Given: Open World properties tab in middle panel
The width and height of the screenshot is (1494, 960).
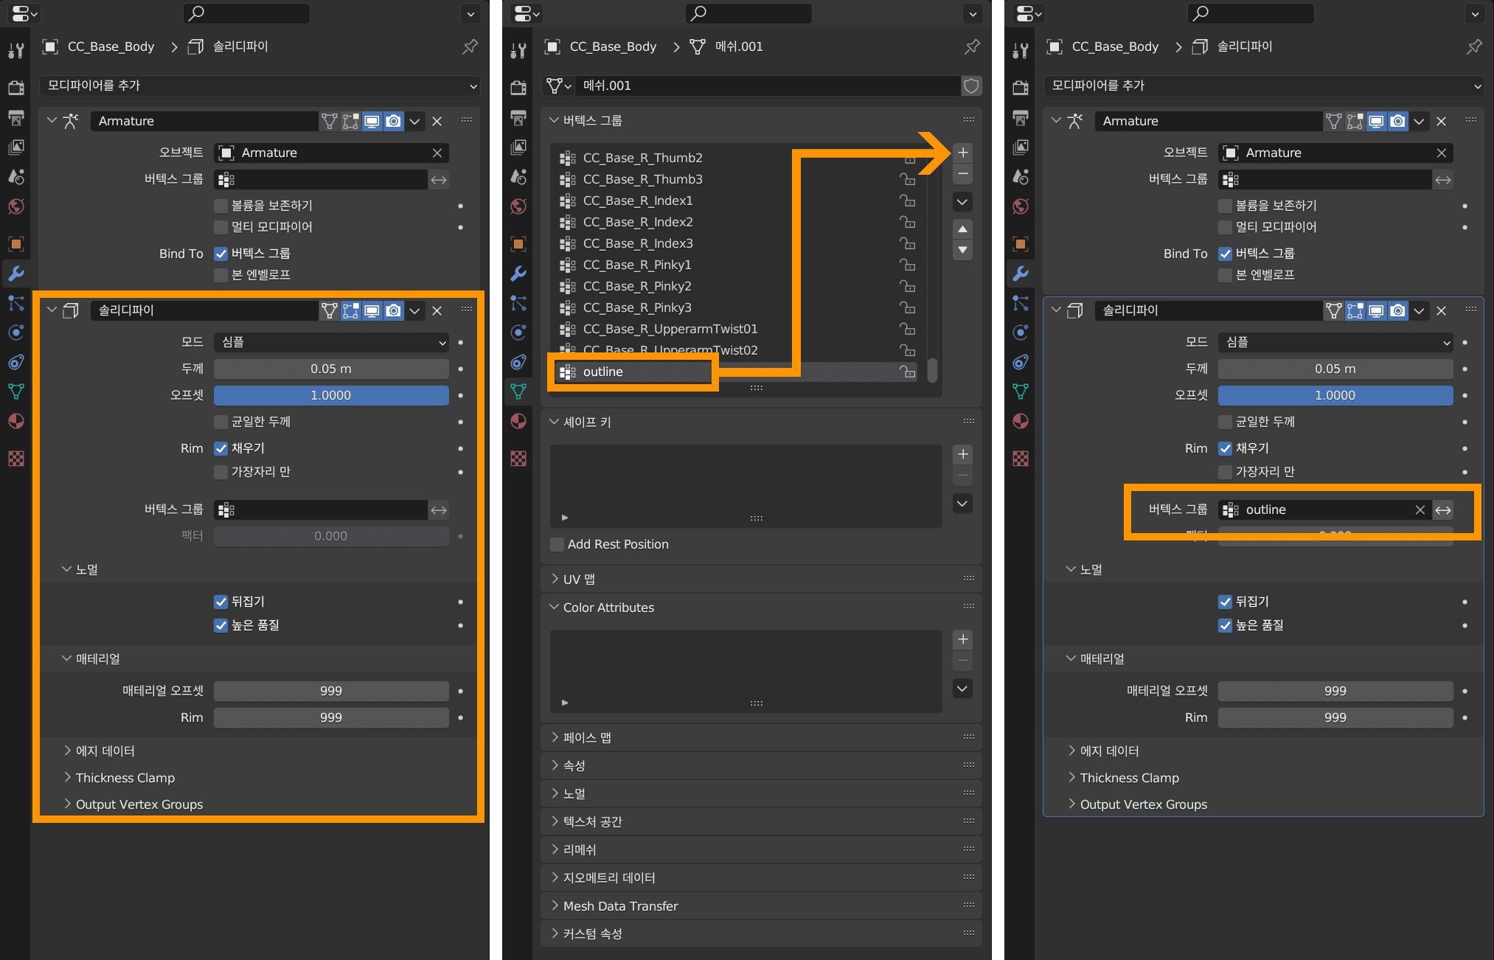Looking at the screenshot, I should click(518, 206).
